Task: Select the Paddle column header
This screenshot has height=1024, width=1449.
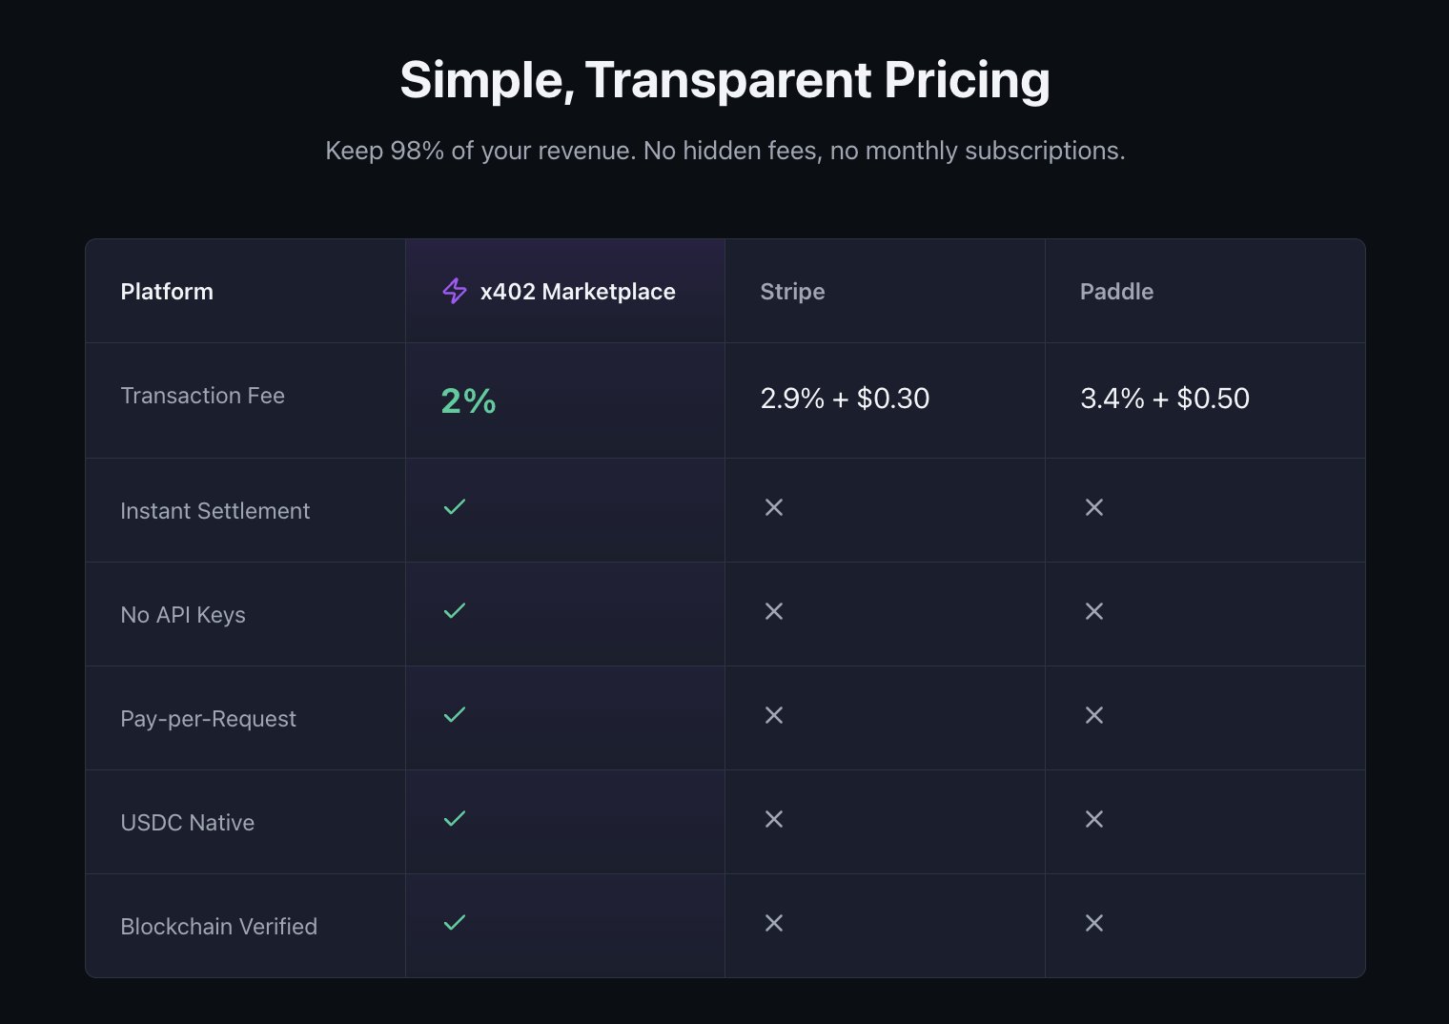Action: coord(1116,292)
